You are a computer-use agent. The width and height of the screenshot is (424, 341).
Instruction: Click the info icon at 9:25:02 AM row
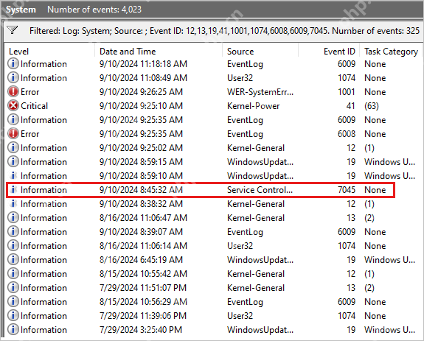13,148
